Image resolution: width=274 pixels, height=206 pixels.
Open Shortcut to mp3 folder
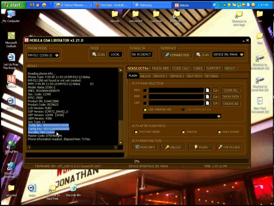pyautogui.click(x=177, y=18)
